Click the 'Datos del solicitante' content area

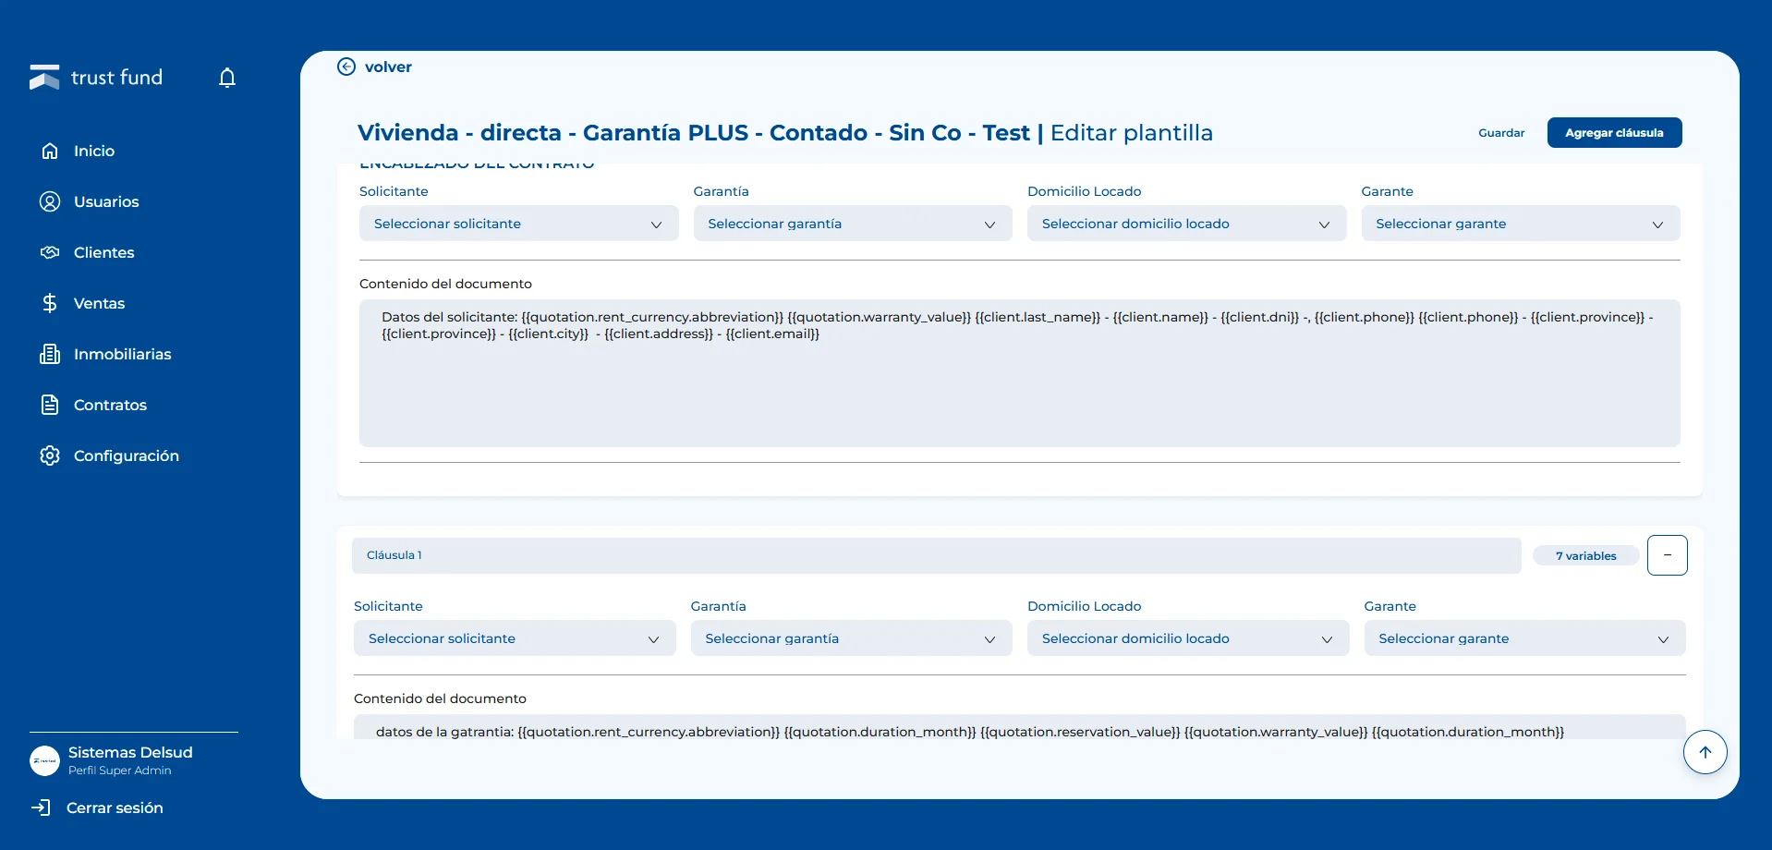tap(1020, 373)
